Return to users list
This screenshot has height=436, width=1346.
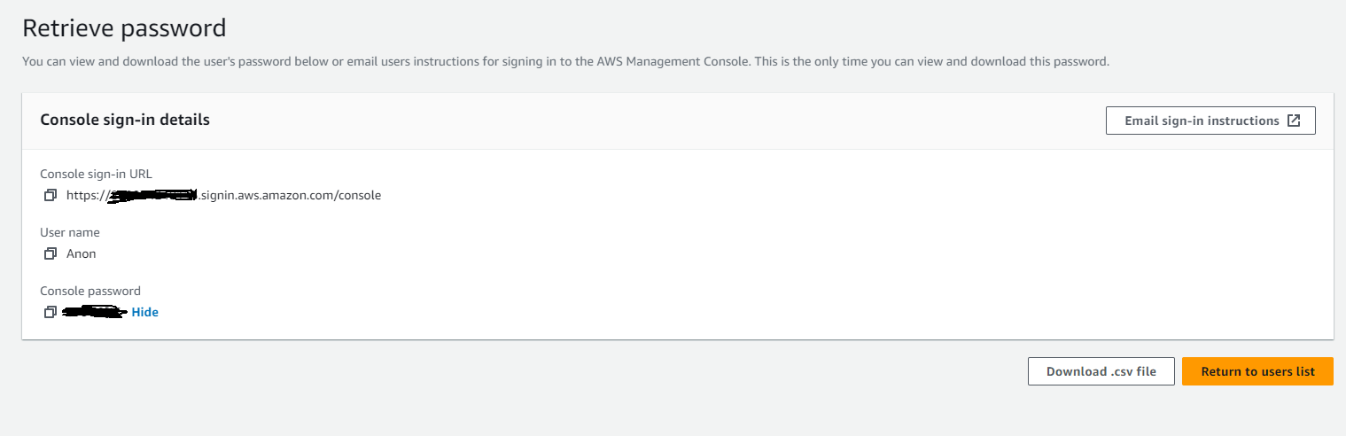tap(1257, 371)
